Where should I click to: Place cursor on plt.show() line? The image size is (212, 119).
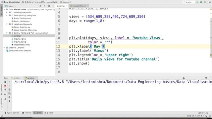[x=79, y=63]
